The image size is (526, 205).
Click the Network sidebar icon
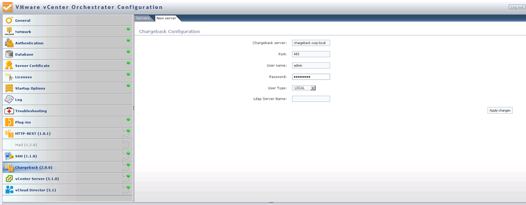pyautogui.click(x=9, y=31)
